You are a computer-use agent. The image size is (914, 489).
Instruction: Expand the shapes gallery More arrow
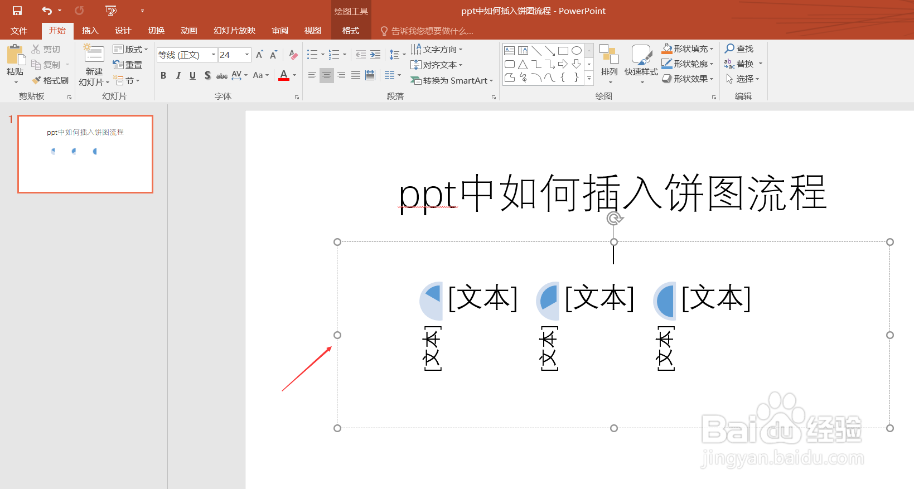(x=589, y=79)
